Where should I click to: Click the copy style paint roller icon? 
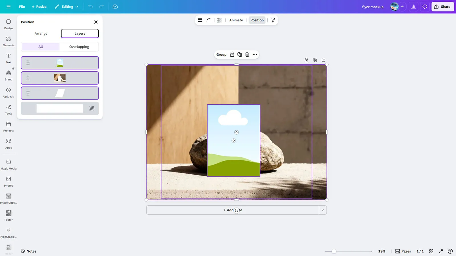coord(273,20)
